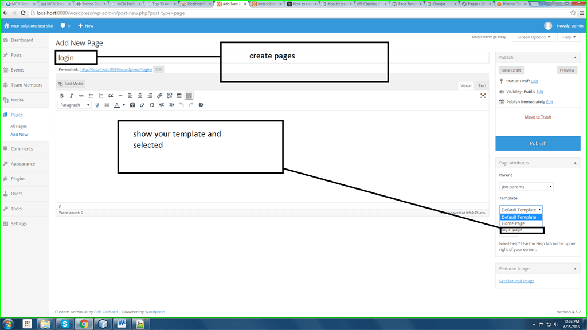The height and width of the screenshot is (330, 587).
Task: Insert a bulleted list
Action: tap(92, 95)
